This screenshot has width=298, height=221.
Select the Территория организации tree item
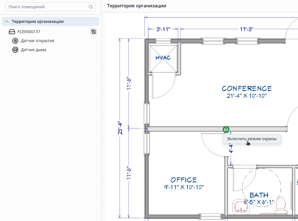point(38,21)
